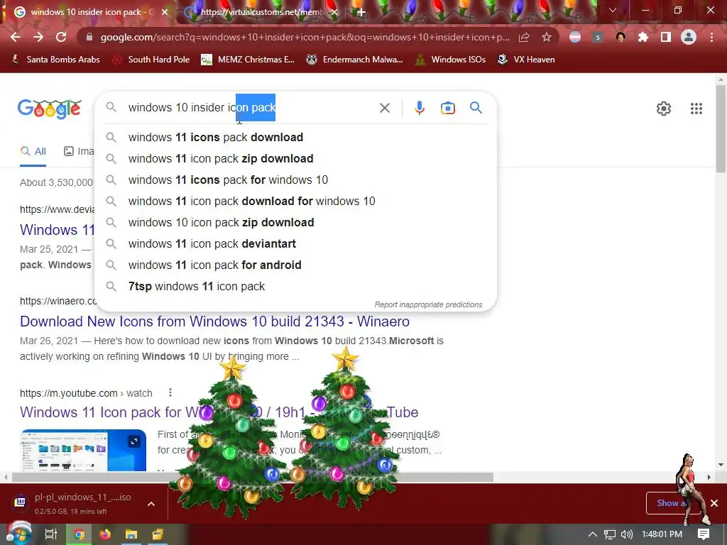Go back to the previous page
The image size is (727, 545).
point(16,37)
